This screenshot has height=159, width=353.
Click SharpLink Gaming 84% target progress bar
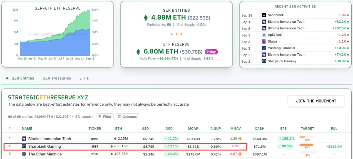coord(306,145)
